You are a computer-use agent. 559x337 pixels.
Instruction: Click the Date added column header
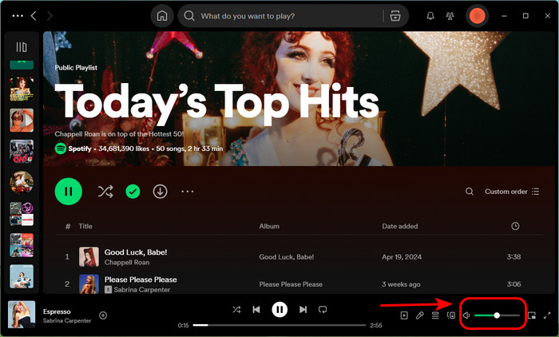click(399, 226)
